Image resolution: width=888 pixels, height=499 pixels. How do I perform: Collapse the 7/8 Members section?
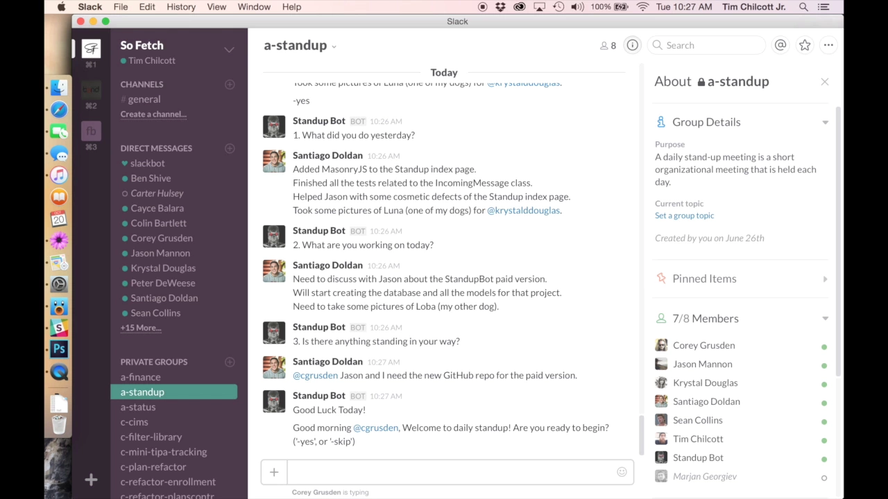(825, 319)
